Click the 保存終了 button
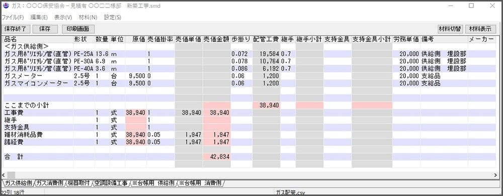 pyautogui.click(x=16, y=29)
